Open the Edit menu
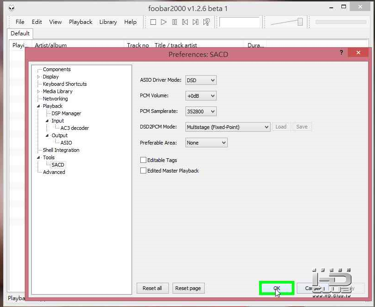The image size is (375, 307). pos(37,22)
